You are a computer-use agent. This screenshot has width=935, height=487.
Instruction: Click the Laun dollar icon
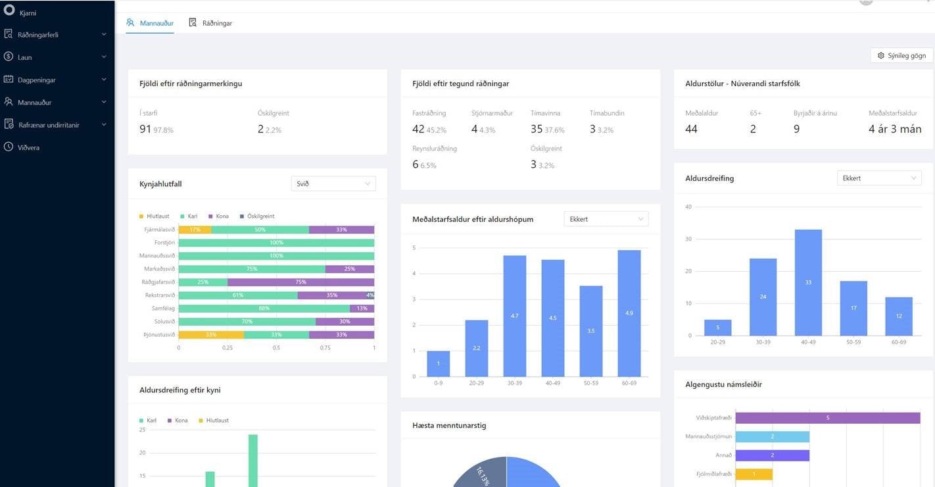[x=9, y=57]
